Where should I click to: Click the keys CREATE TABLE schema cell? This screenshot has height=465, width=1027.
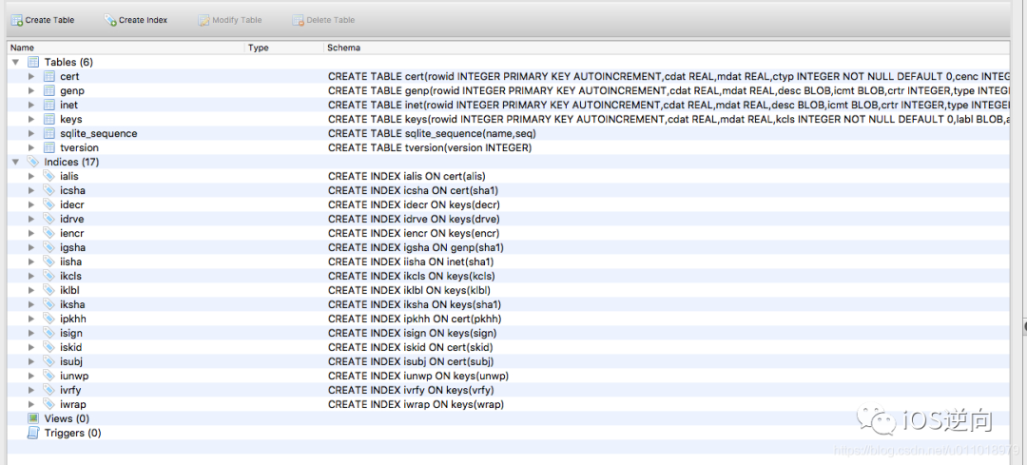click(669, 119)
